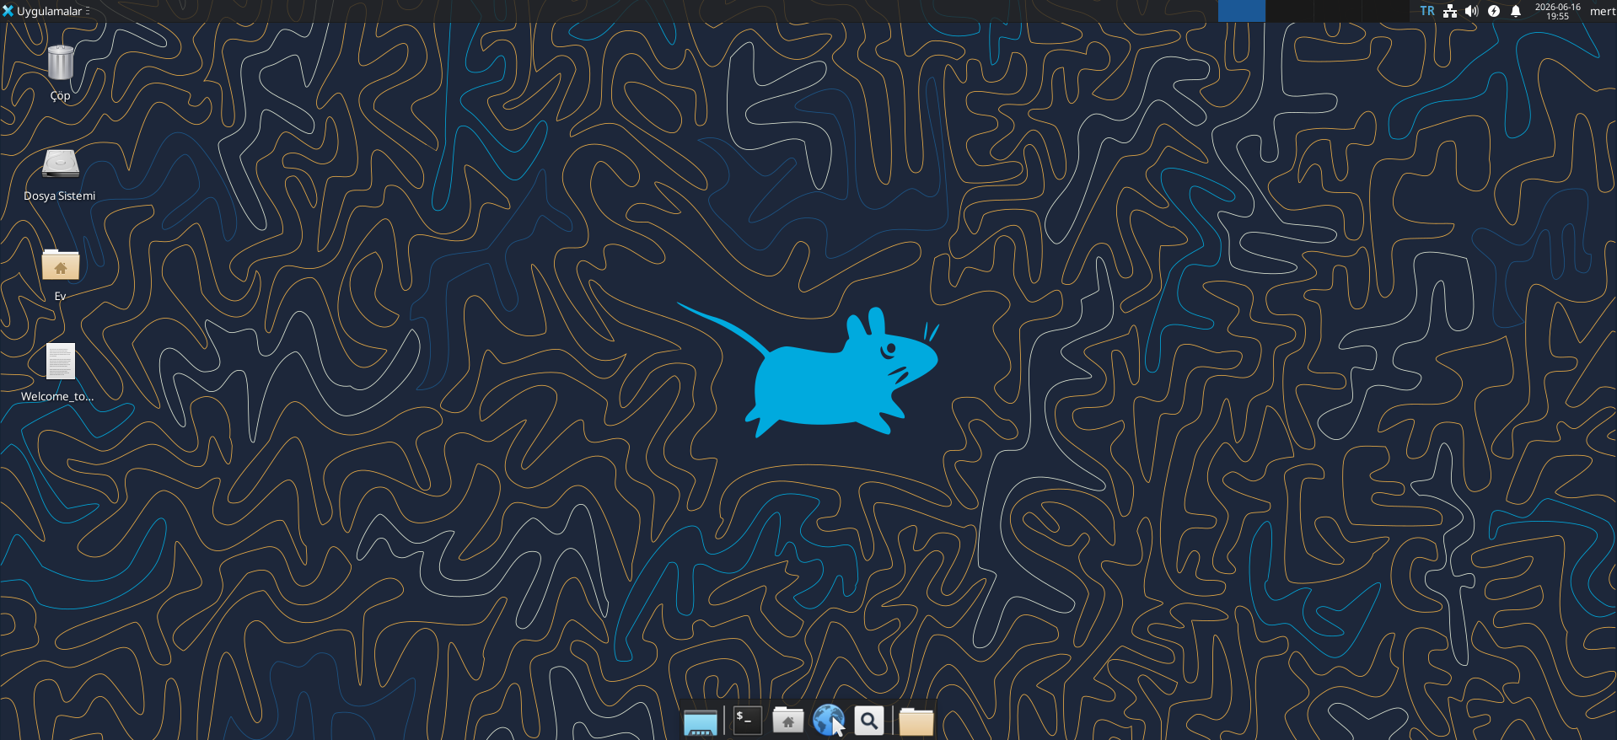The width and height of the screenshot is (1617, 740).
Task: Select the Welcome_to... text file icon
Action: pos(60,362)
